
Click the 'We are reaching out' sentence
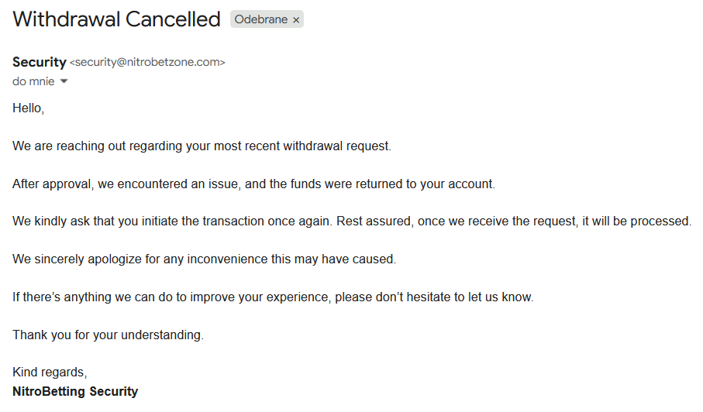[93, 146]
